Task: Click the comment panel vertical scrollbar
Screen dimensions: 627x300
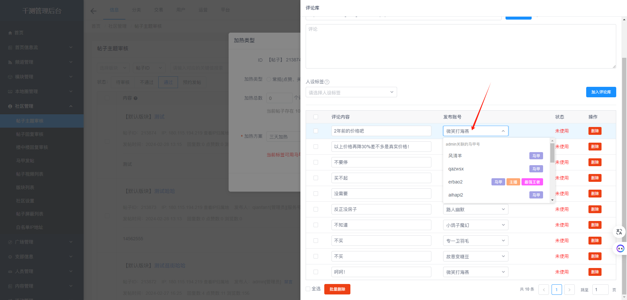Action: pos(624,176)
